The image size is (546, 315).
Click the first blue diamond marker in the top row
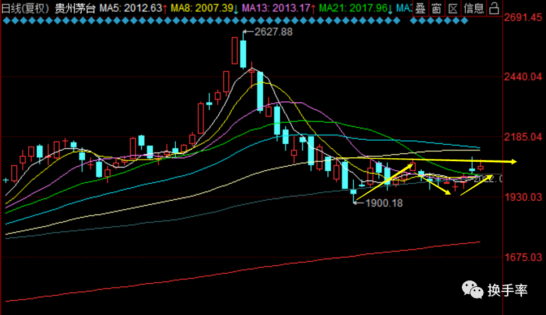5,20
